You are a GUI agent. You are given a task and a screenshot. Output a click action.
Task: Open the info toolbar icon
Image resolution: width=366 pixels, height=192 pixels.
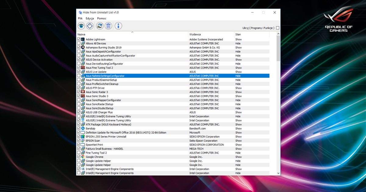[118, 26]
